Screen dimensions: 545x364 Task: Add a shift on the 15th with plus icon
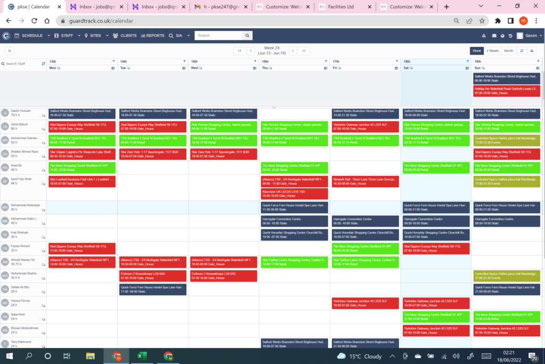[255, 61]
